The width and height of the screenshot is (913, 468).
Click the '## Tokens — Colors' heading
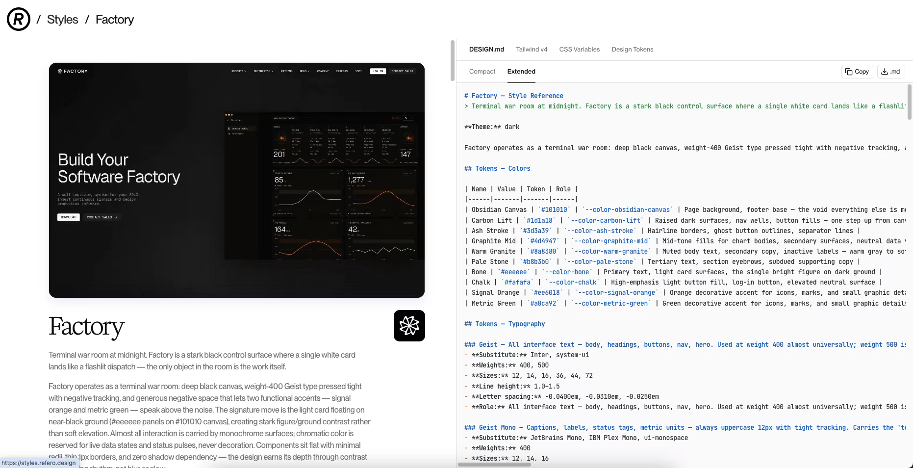[497, 169]
